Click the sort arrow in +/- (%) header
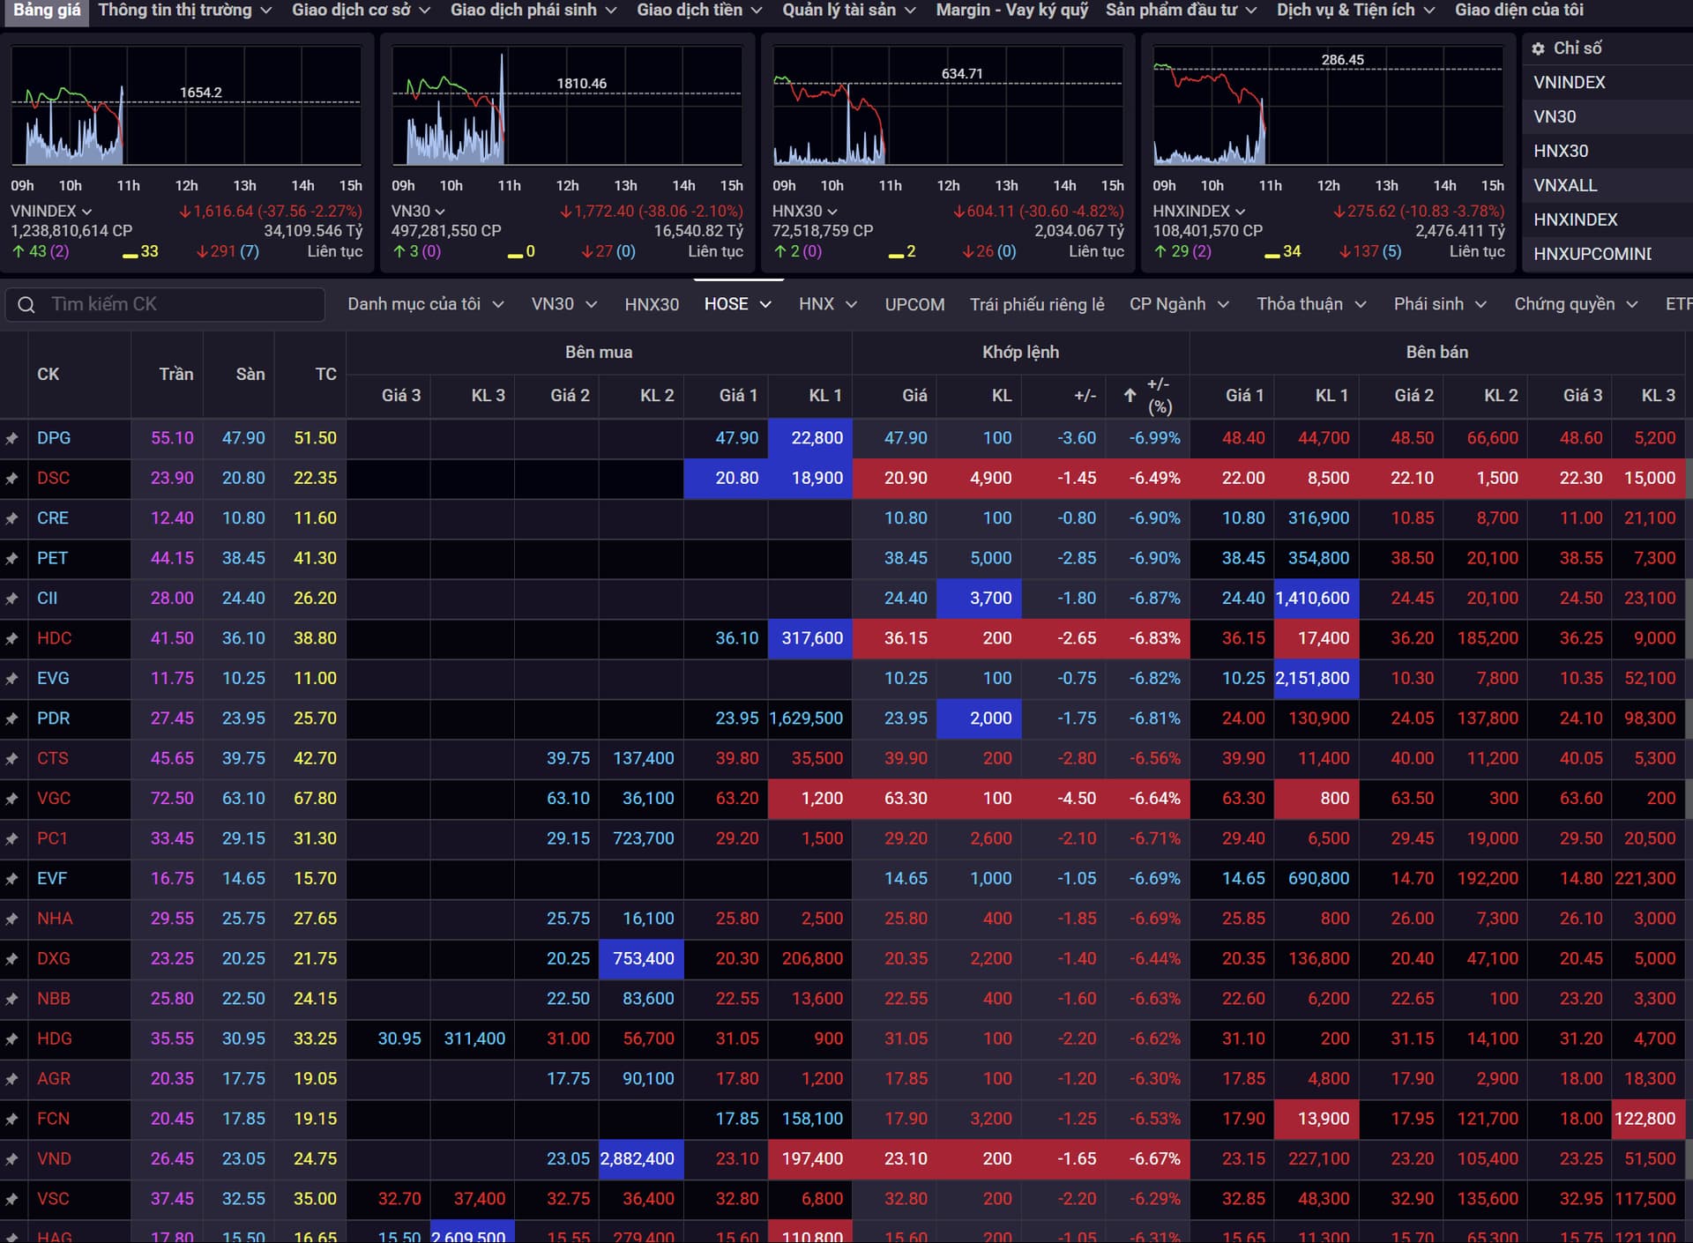 point(1130,396)
